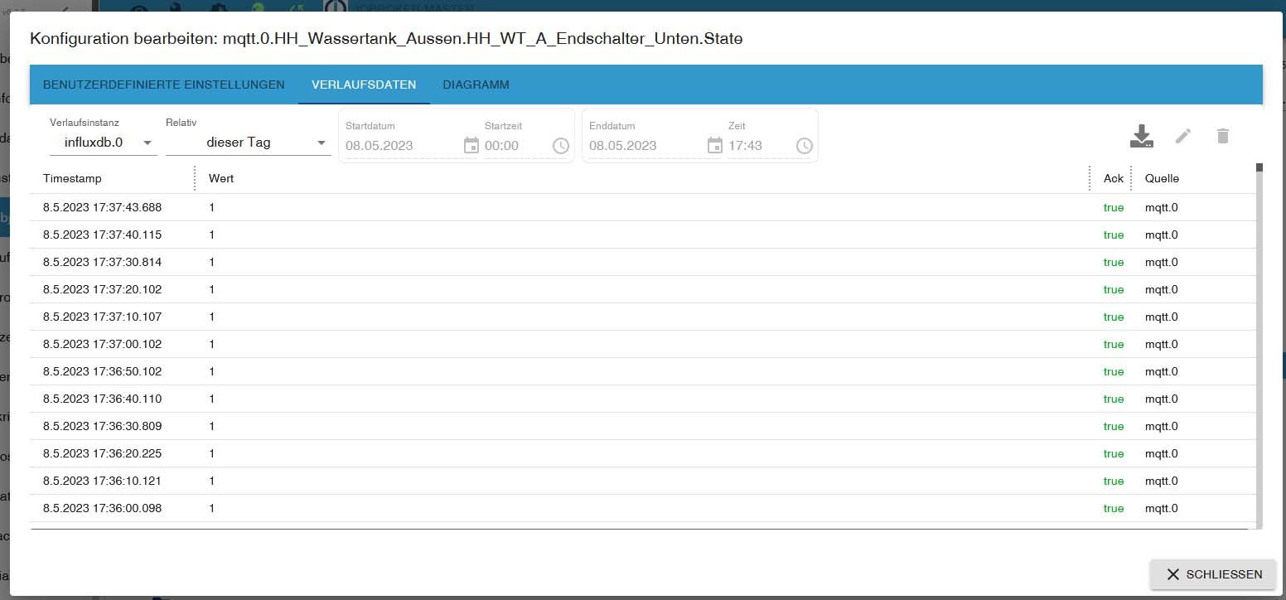Image resolution: width=1286 pixels, height=600 pixels.
Task: Download history data with the export icon
Action: pyautogui.click(x=1142, y=136)
